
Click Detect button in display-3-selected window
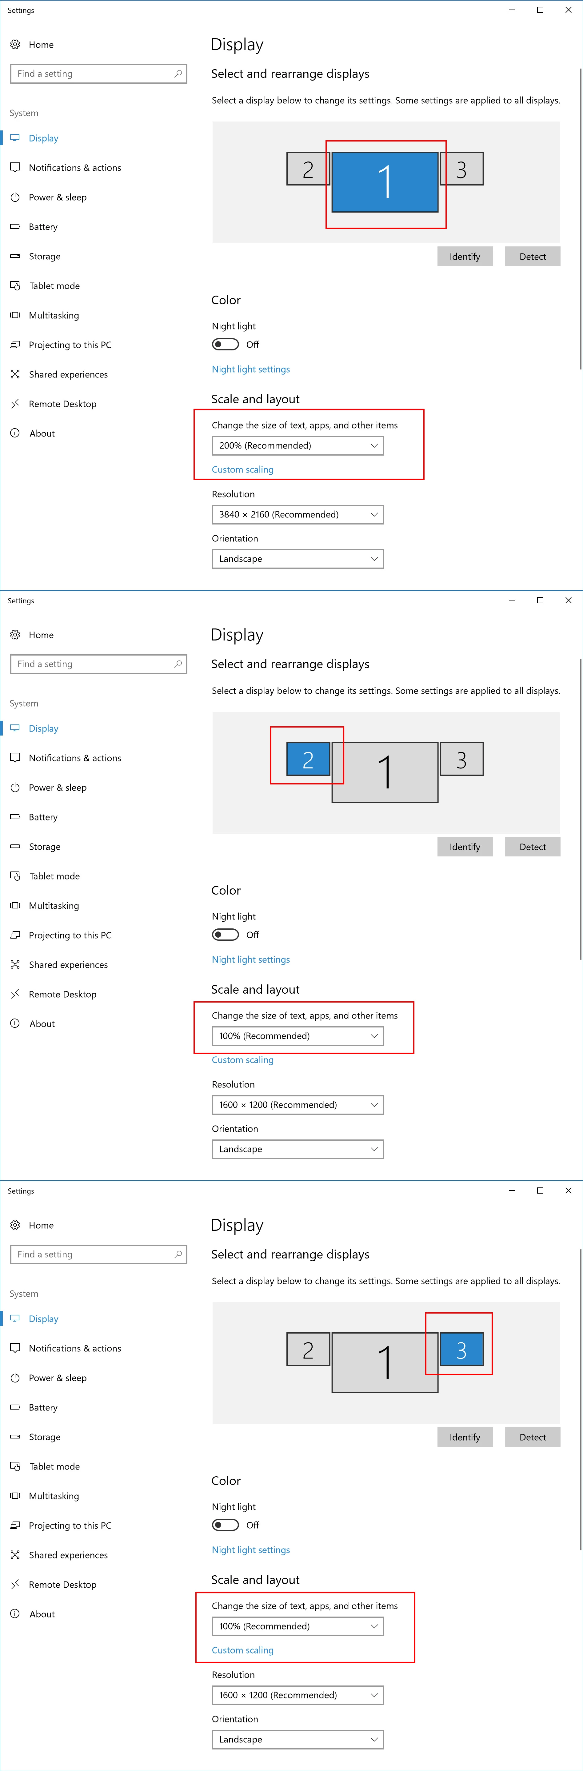[533, 1438]
